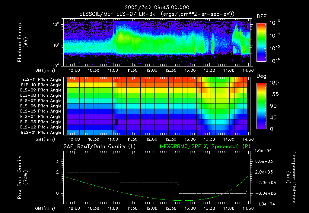This screenshot has width=309, height=213.
Task: Click the GMT(min) label under the spectrogram
Action: (x=45, y=70)
